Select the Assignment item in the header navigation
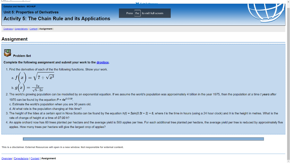This screenshot has height=163, width=290. click(x=46, y=29)
